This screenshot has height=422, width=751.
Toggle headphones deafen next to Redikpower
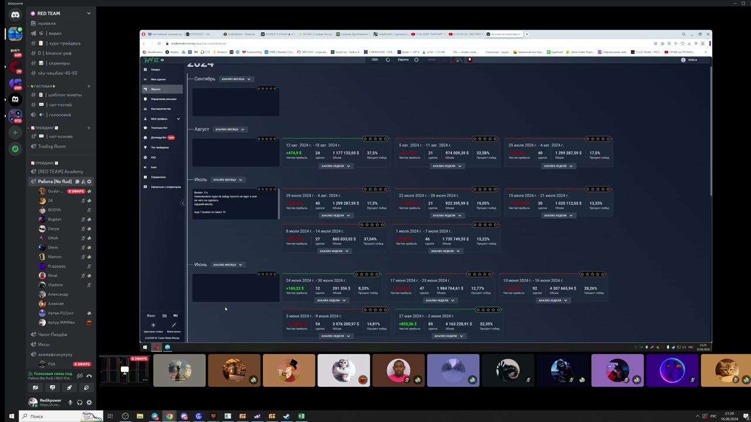pos(80,403)
